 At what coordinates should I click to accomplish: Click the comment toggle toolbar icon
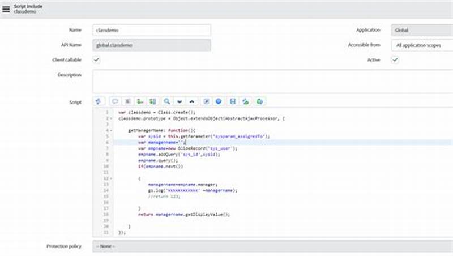(x=115, y=101)
